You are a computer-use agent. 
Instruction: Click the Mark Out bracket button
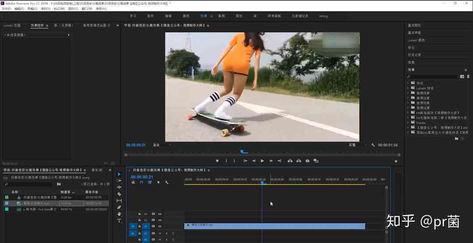coord(234,161)
